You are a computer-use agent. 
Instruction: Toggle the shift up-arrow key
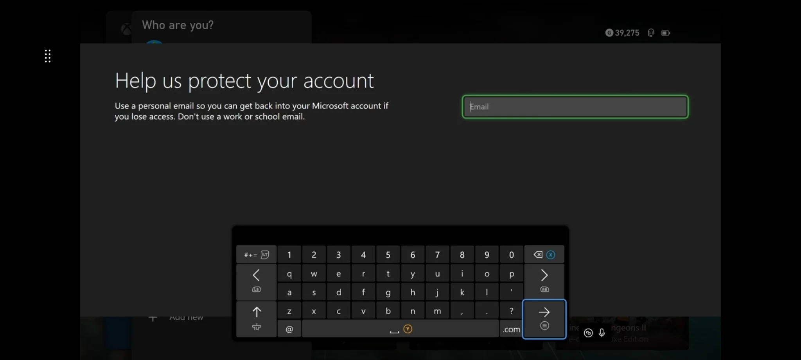tap(256, 319)
